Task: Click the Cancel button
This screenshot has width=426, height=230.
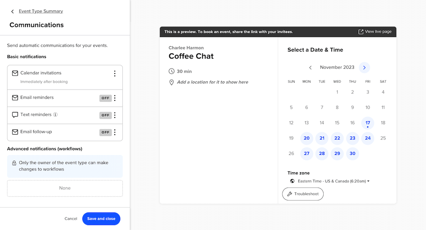Action: point(71,218)
